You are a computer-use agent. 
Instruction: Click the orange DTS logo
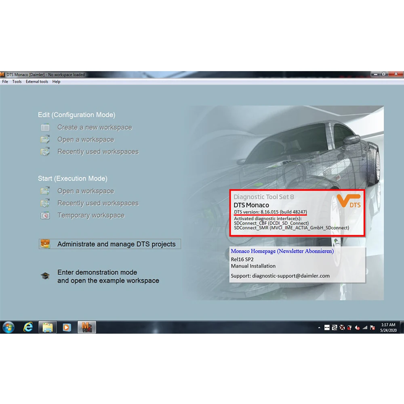point(349,201)
